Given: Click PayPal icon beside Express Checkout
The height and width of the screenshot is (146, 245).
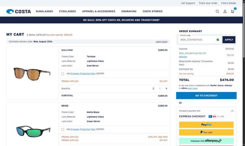Looking at the screenshot, I should (210, 116).
